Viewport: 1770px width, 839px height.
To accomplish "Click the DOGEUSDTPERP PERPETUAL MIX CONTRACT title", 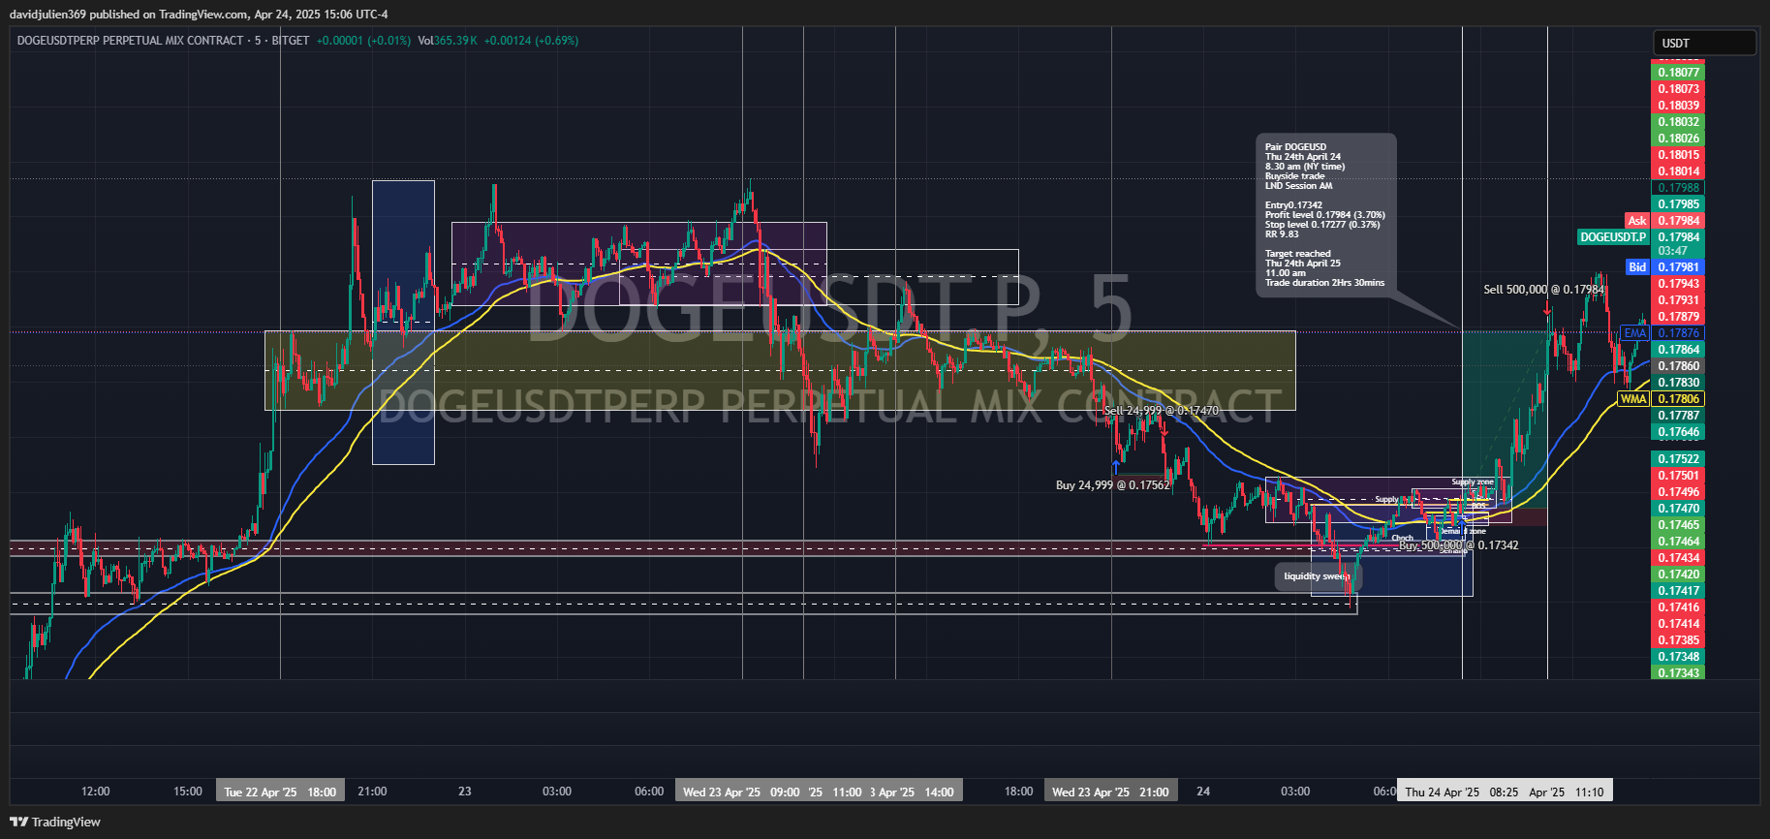I will tap(130, 41).
